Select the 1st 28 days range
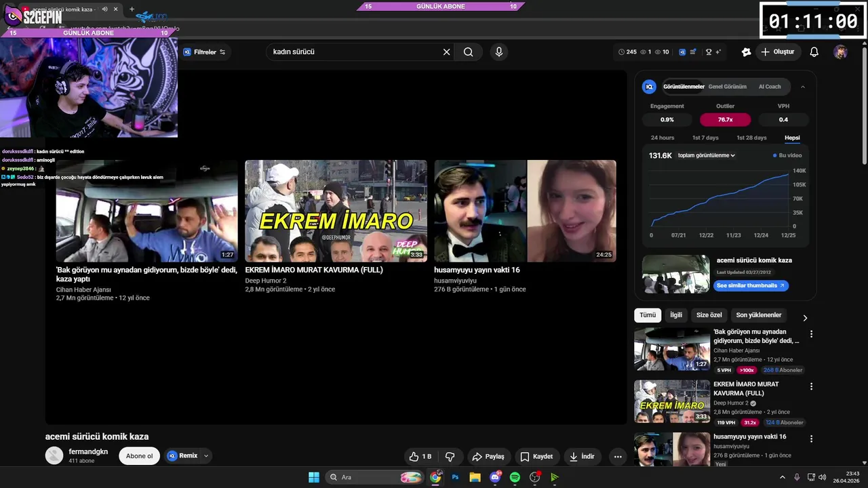This screenshot has height=488, width=868. click(751, 138)
